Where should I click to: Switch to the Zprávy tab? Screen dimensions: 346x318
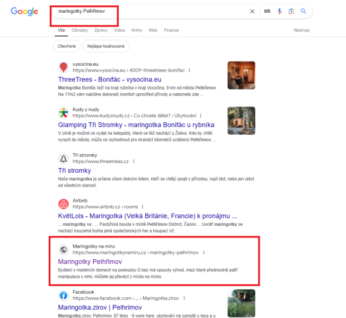point(101,30)
